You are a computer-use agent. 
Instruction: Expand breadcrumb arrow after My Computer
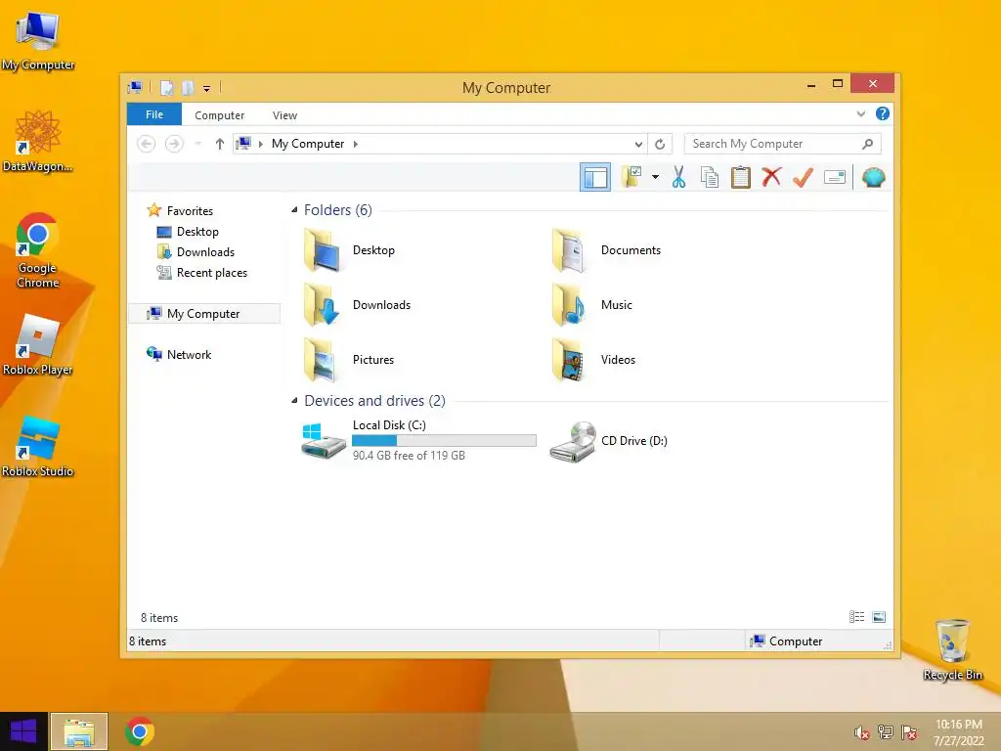coord(356,144)
